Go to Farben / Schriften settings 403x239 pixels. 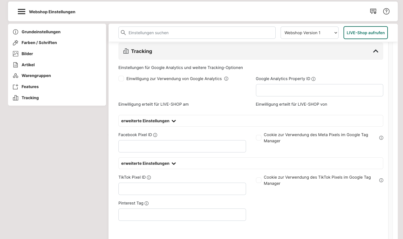pos(39,43)
